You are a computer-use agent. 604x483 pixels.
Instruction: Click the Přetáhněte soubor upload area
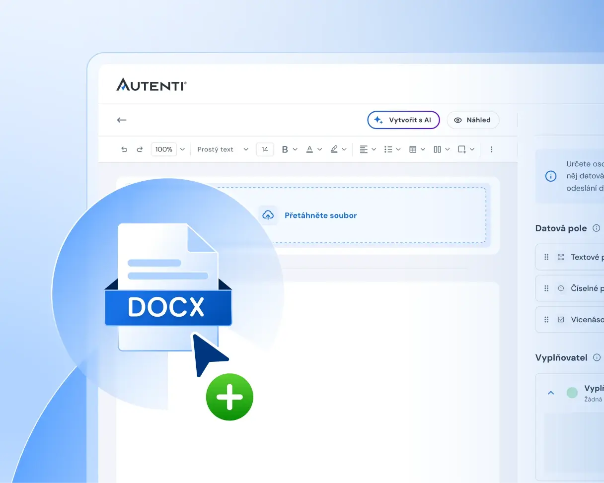(308, 215)
